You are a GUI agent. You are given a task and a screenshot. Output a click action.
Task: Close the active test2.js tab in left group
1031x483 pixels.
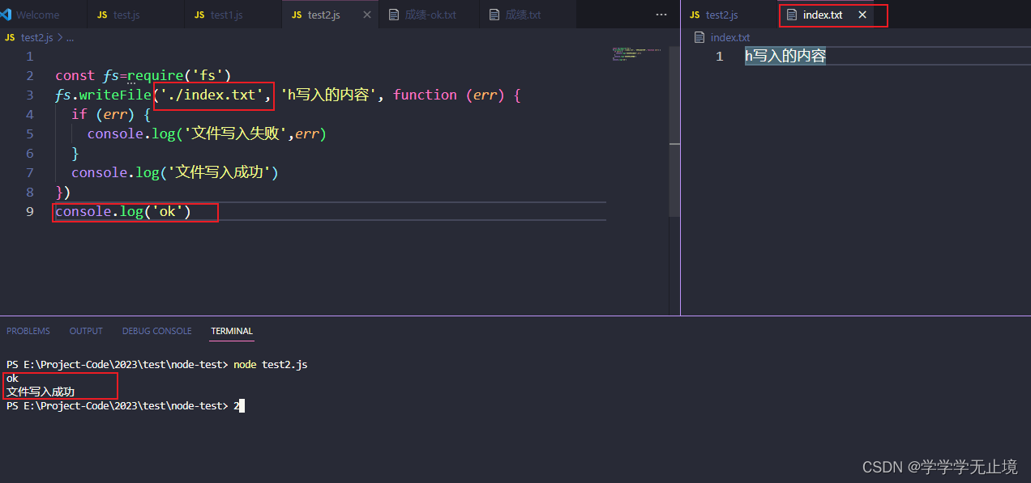coord(368,15)
